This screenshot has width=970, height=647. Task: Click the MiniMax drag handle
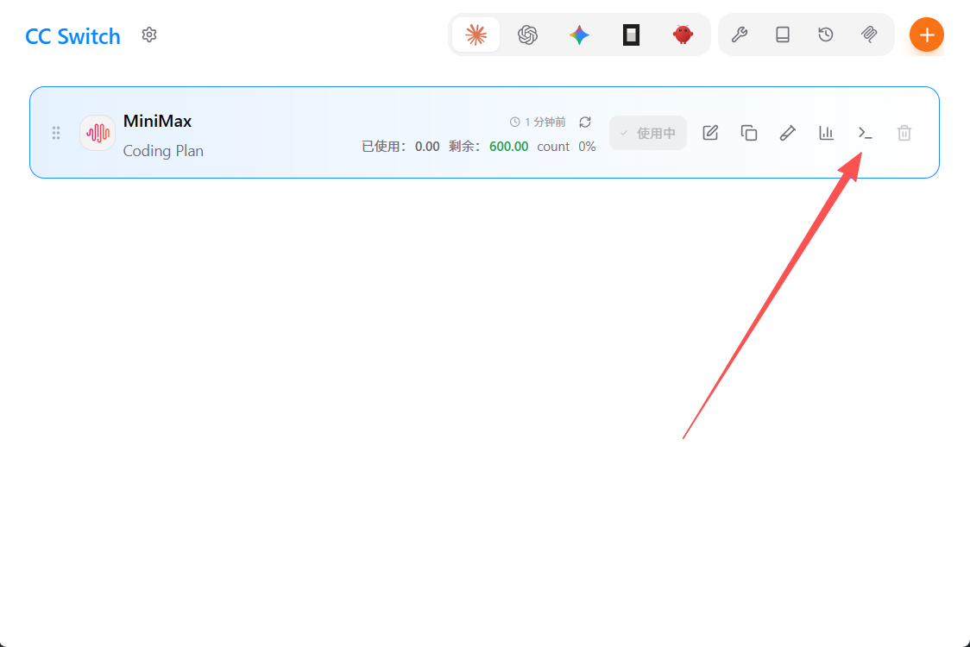coord(56,133)
